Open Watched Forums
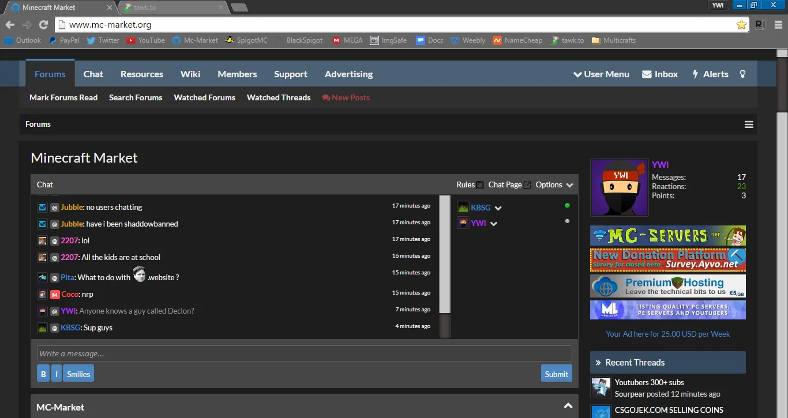The image size is (788, 418). tap(205, 97)
